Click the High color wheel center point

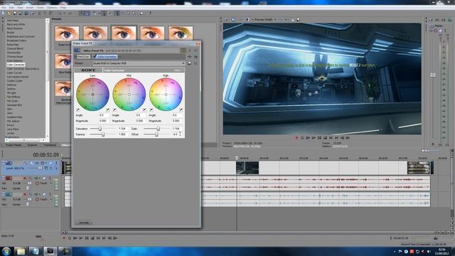[166, 95]
